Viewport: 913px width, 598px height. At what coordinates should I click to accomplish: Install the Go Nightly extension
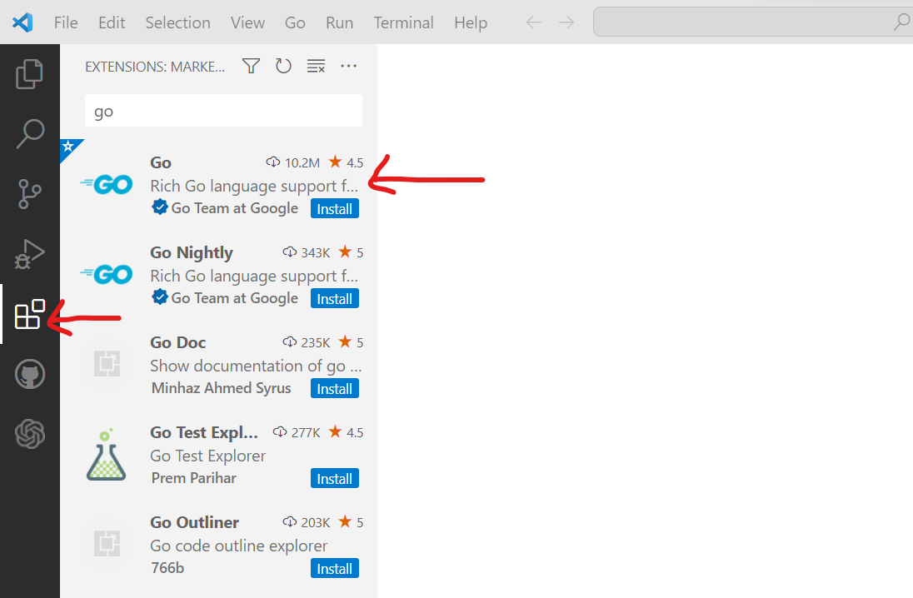click(x=335, y=299)
